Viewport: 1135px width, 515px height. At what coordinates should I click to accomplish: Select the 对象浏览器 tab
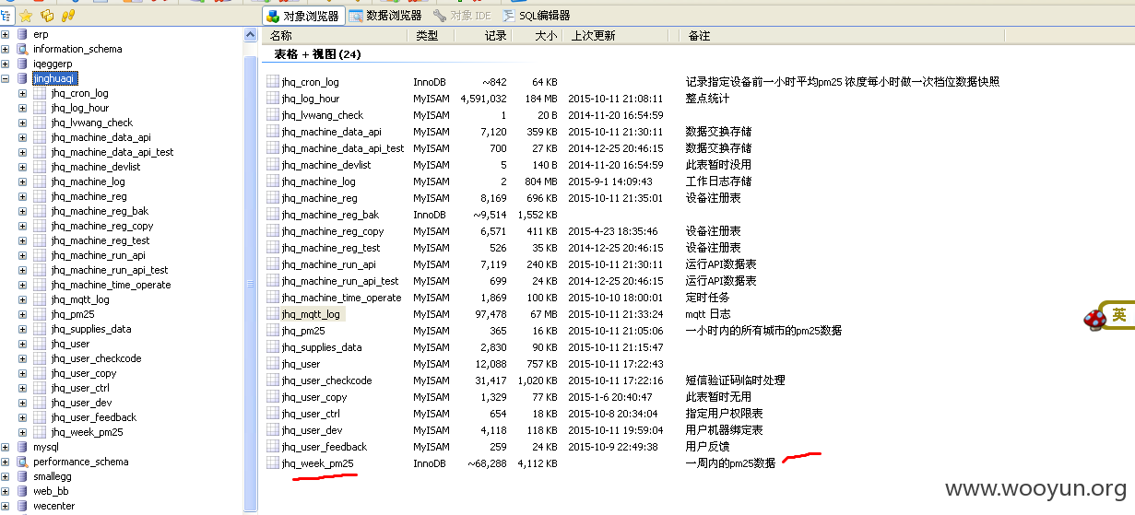click(x=302, y=16)
